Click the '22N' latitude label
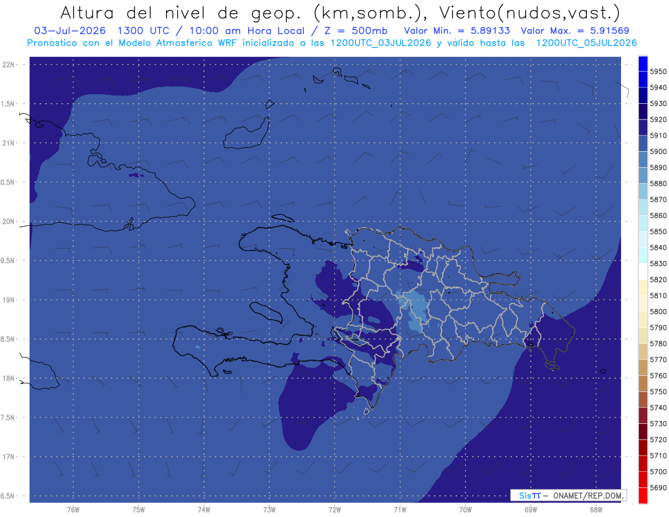Screen dimensions: 669x517 (x=8, y=65)
